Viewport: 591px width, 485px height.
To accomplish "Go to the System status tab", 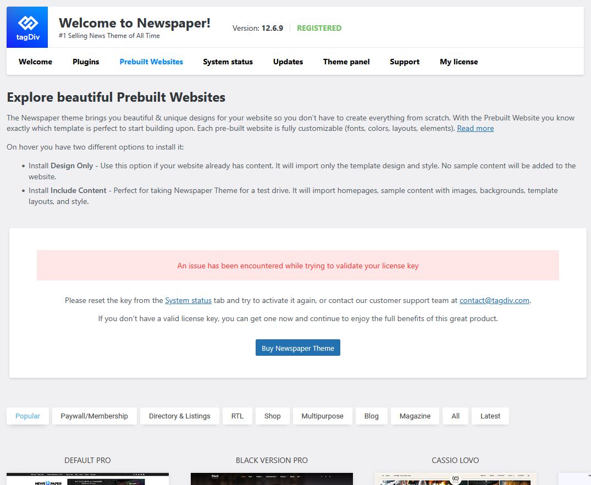I will [228, 62].
